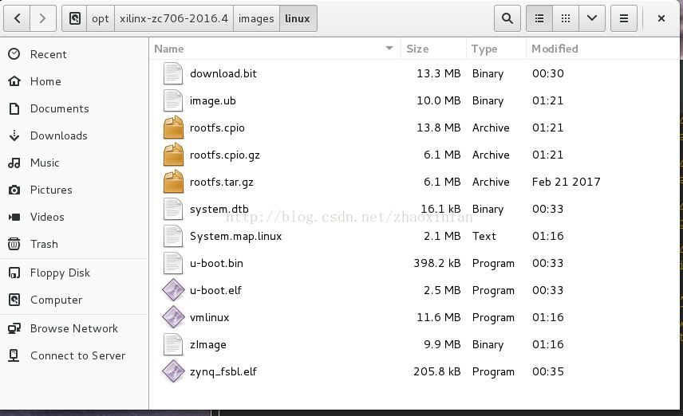Image resolution: width=683 pixels, height=416 pixels.
Task: Click the file name rootfs.tar.gz
Action: (x=222, y=182)
